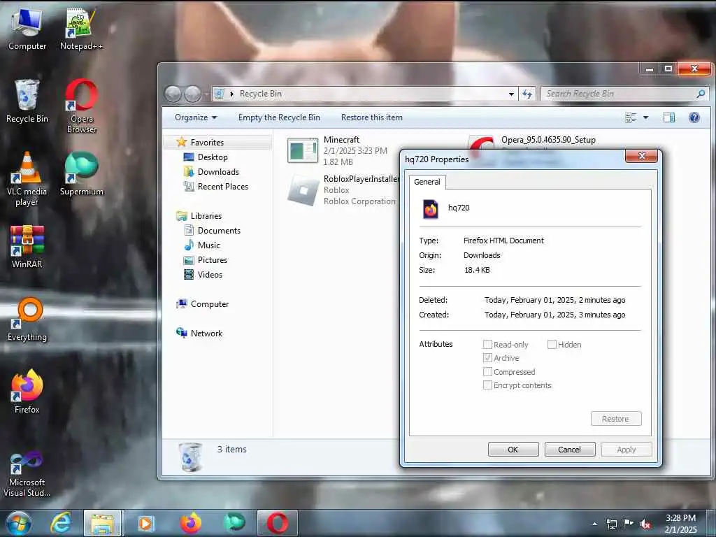Open the Windows Start menu orb

[19, 523]
